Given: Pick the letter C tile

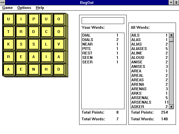Looking at the screenshot, I should (46, 32).
